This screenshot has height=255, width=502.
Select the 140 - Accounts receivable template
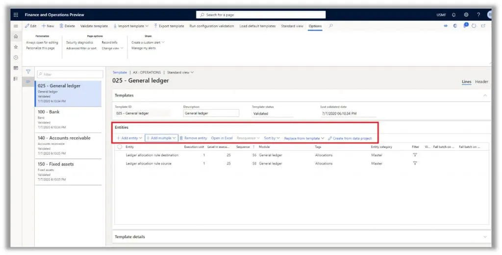(x=68, y=146)
